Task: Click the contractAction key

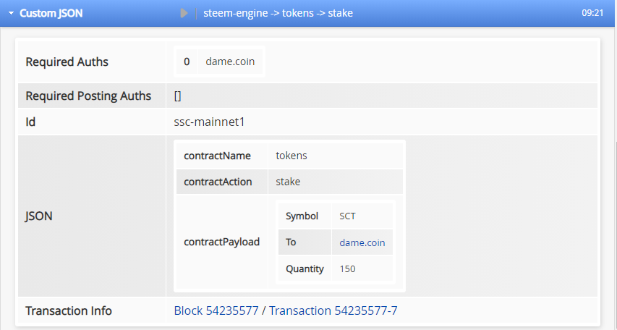Action: 218,182
